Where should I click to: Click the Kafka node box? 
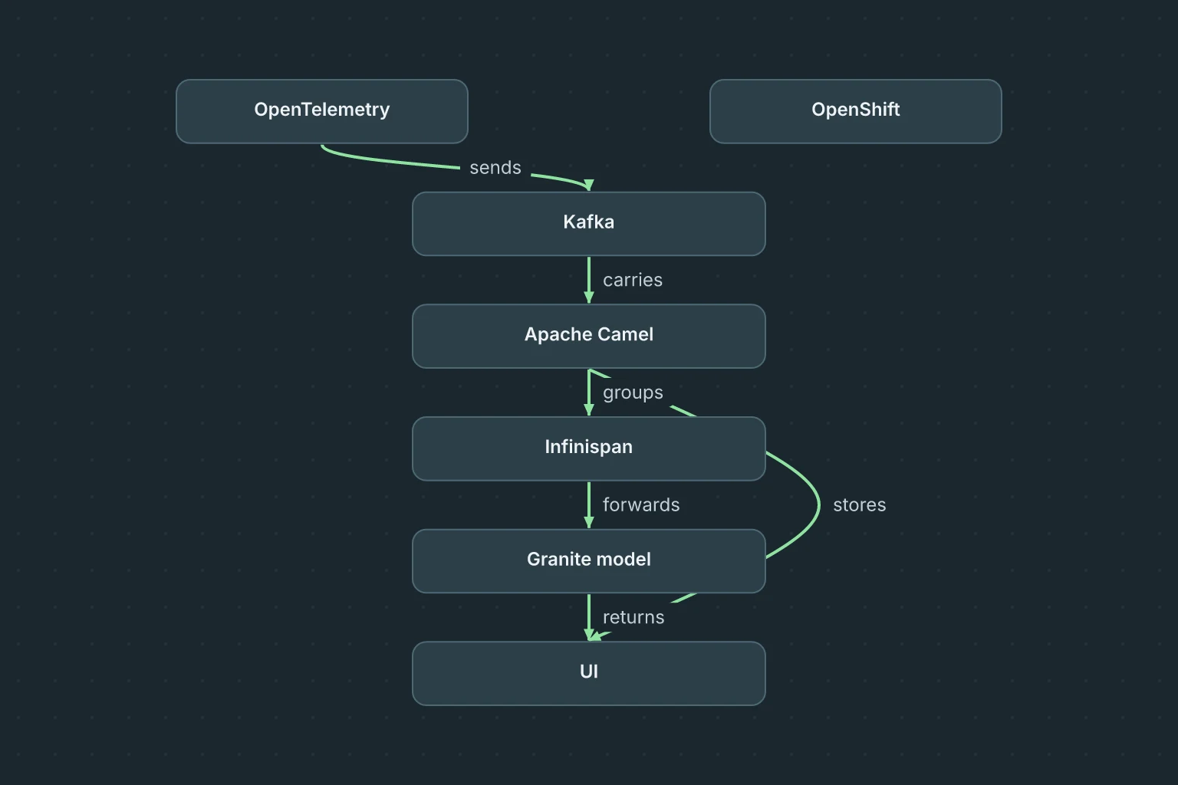point(589,224)
